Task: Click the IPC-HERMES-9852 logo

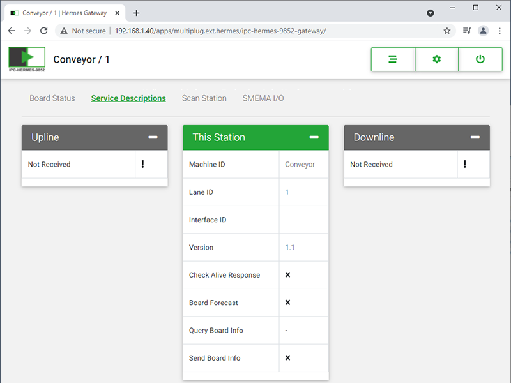Action: [x=27, y=58]
